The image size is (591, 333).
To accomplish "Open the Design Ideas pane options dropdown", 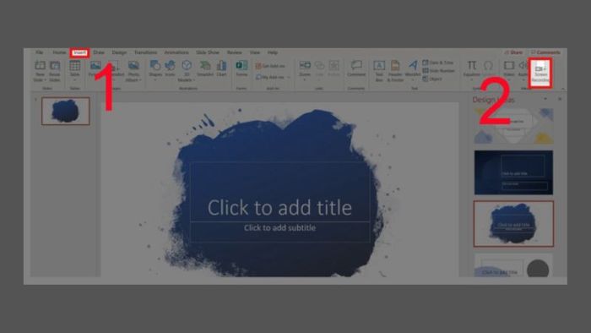I will click(x=545, y=99).
